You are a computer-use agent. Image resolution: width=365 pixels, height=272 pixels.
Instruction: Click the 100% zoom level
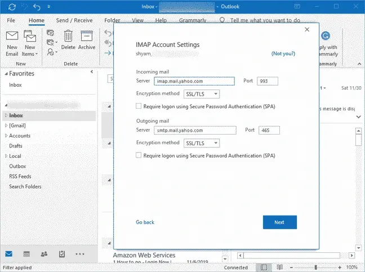tap(351, 267)
